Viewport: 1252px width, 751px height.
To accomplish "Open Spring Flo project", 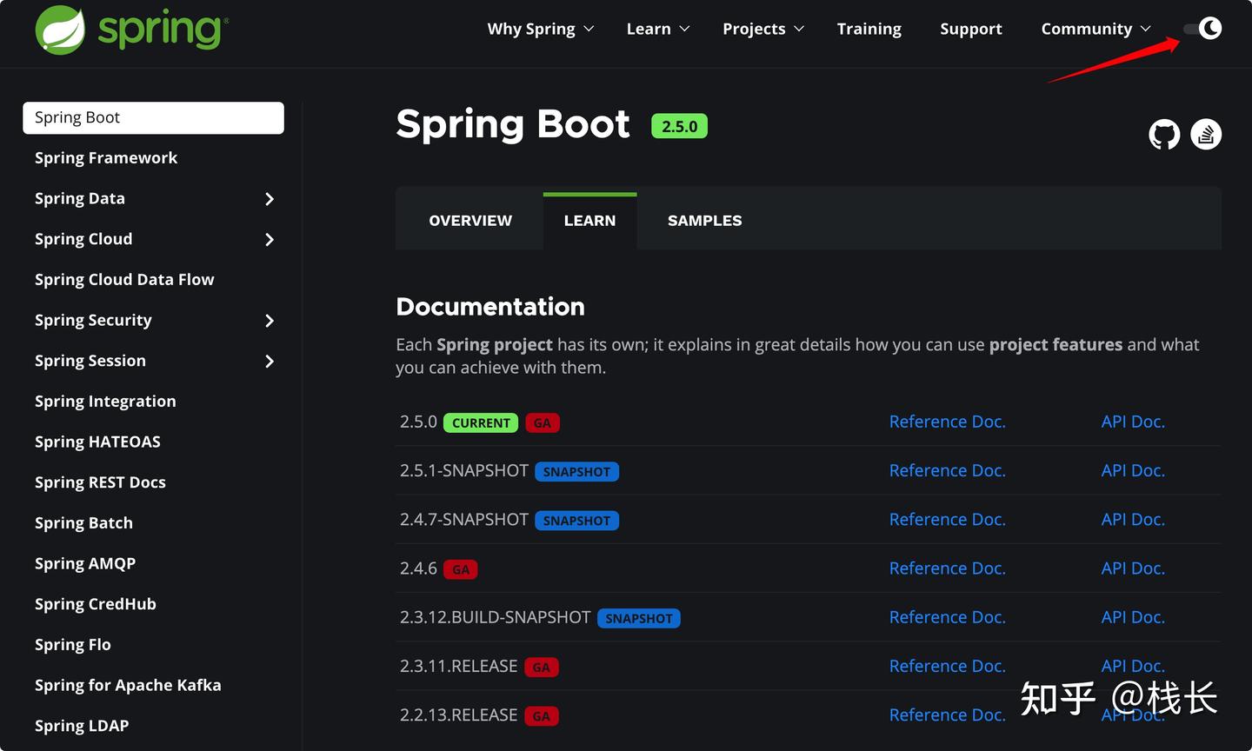I will pyautogui.click(x=73, y=645).
